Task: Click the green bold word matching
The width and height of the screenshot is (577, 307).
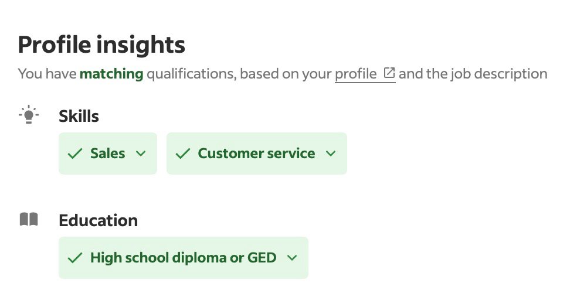Action: click(x=111, y=74)
